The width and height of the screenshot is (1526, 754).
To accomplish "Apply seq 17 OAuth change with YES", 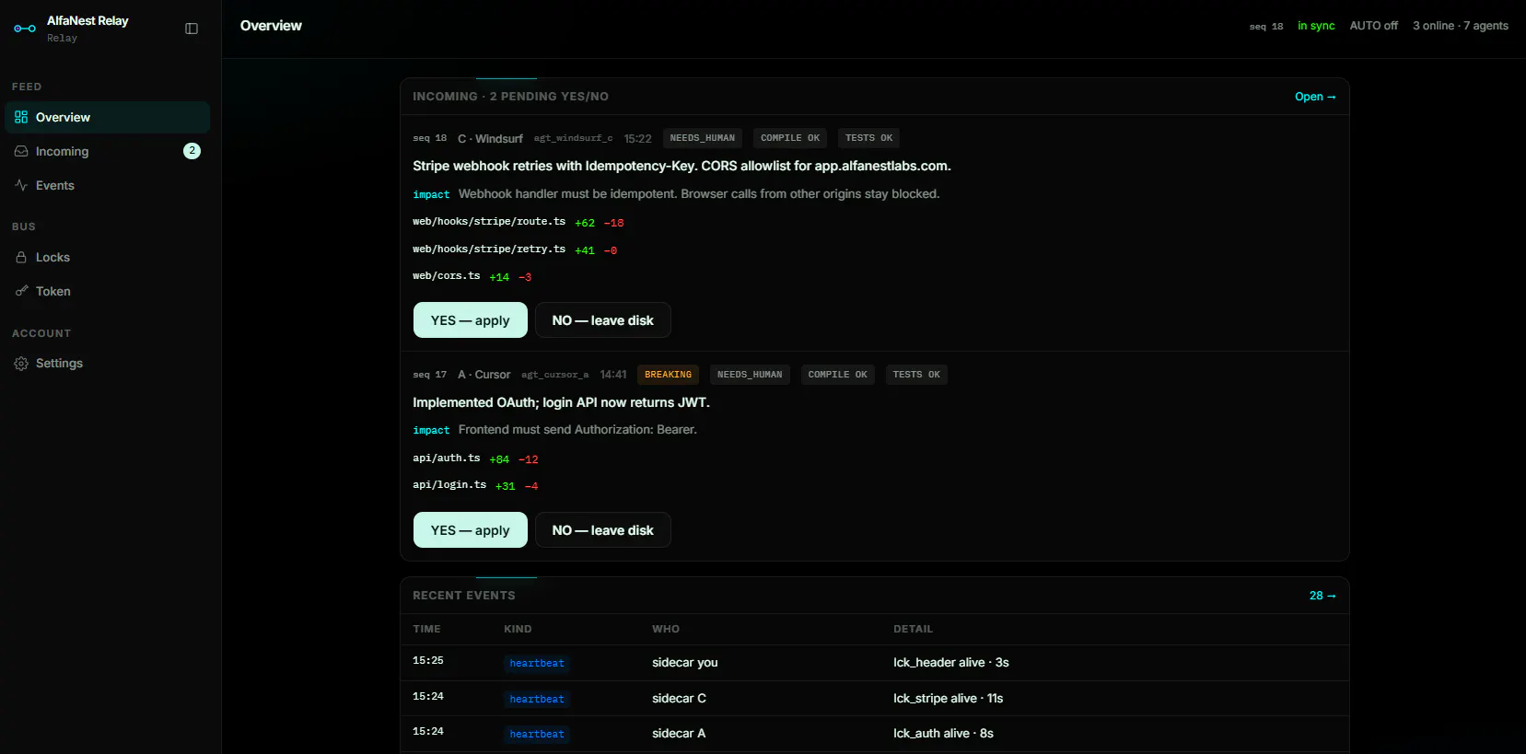I will (x=471, y=530).
